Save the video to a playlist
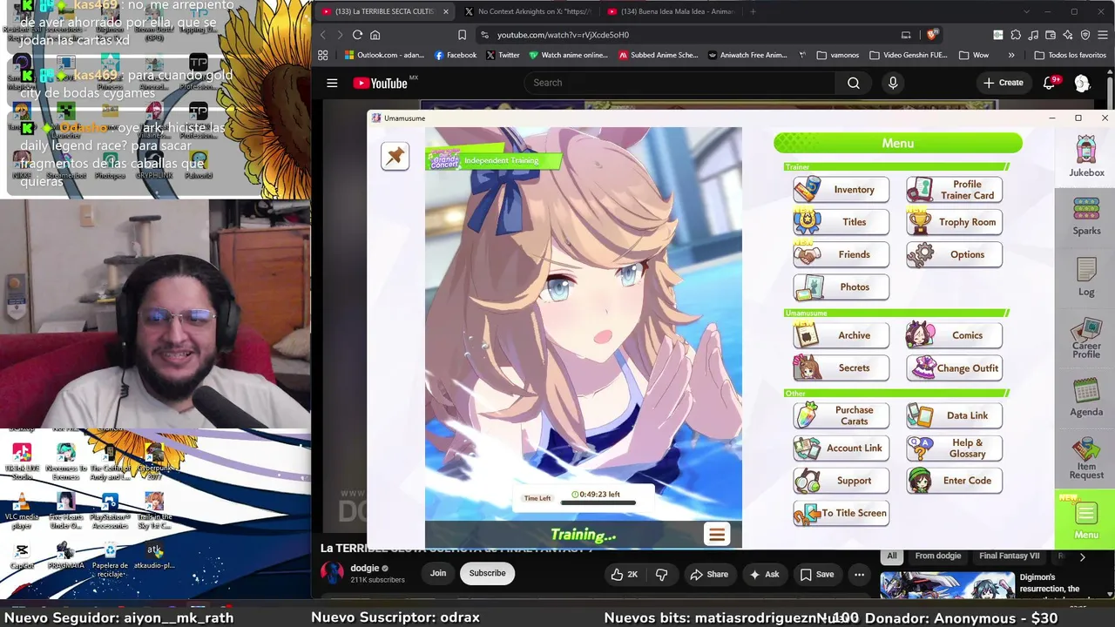 [x=817, y=574]
